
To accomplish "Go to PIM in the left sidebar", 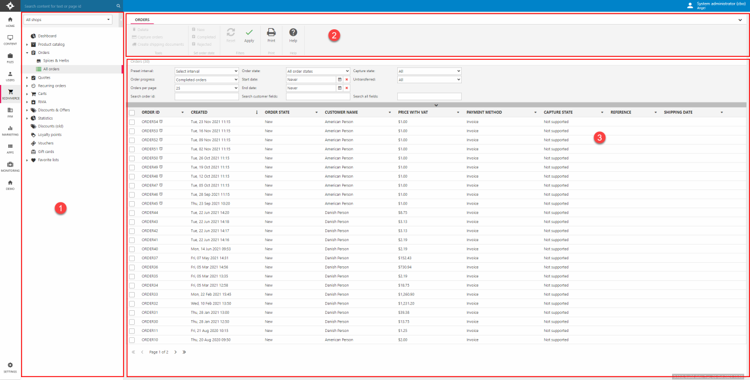I will tap(10, 111).
